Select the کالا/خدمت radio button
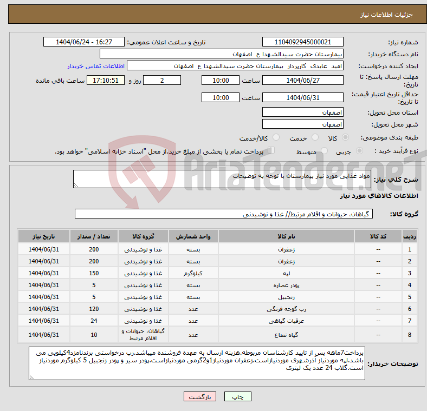This screenshot has height=411, width=427. [x=276, y=137]
